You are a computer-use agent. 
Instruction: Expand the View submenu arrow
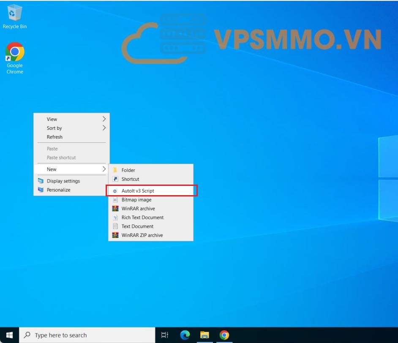coord(104,119)
